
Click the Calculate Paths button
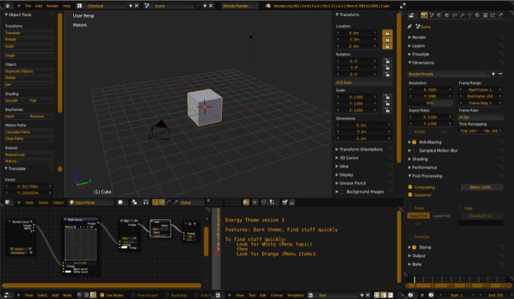pos(29,132)
